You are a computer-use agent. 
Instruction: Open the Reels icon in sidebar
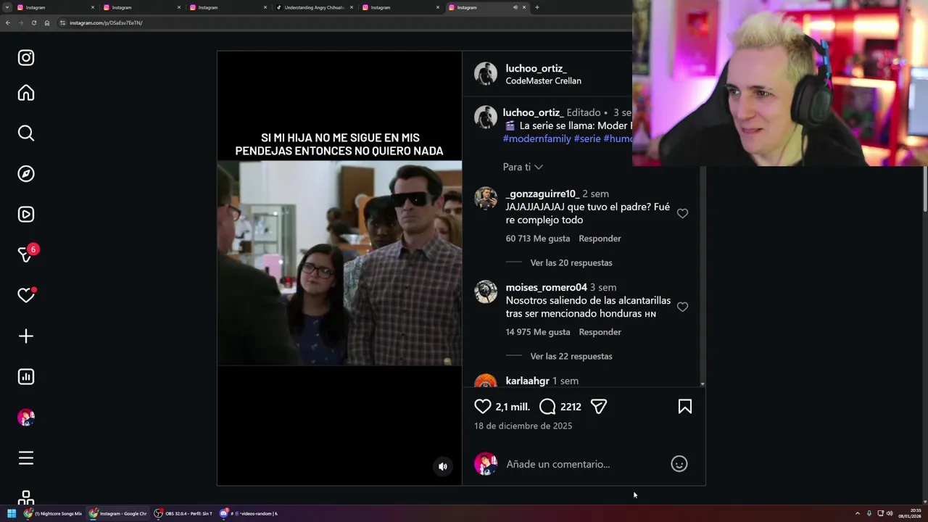pyautogui.click(x=26, y=215)
